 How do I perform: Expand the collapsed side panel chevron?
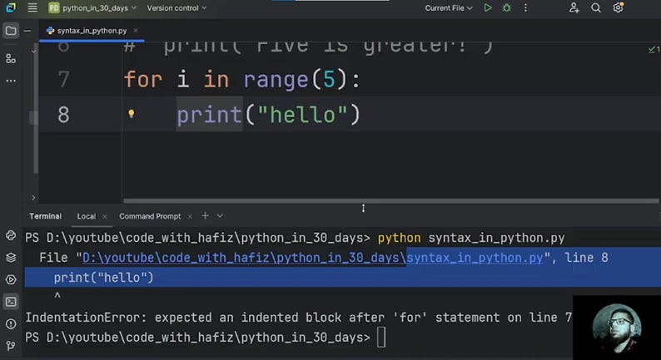coord(33,197)
